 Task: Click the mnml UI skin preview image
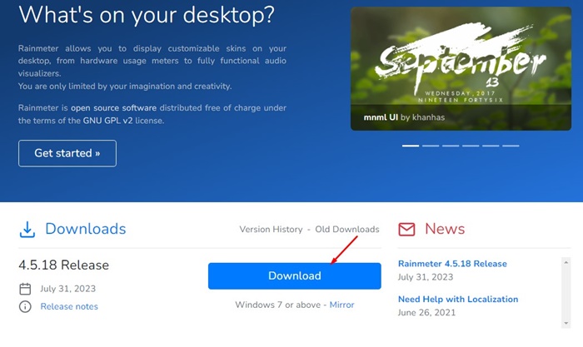tap(461, 69)
